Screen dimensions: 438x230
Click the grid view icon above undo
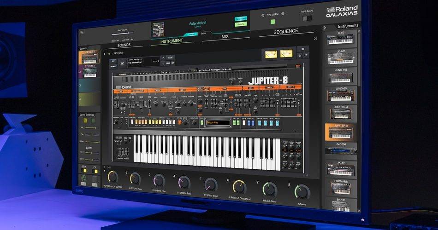(303, 49)
